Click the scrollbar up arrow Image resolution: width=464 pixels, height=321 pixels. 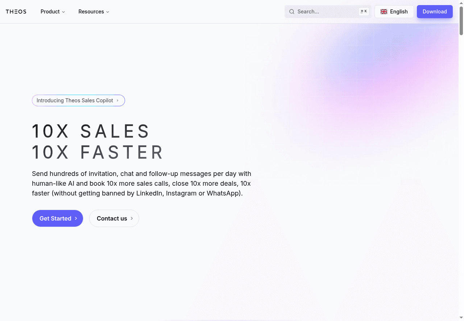[461, 3]
